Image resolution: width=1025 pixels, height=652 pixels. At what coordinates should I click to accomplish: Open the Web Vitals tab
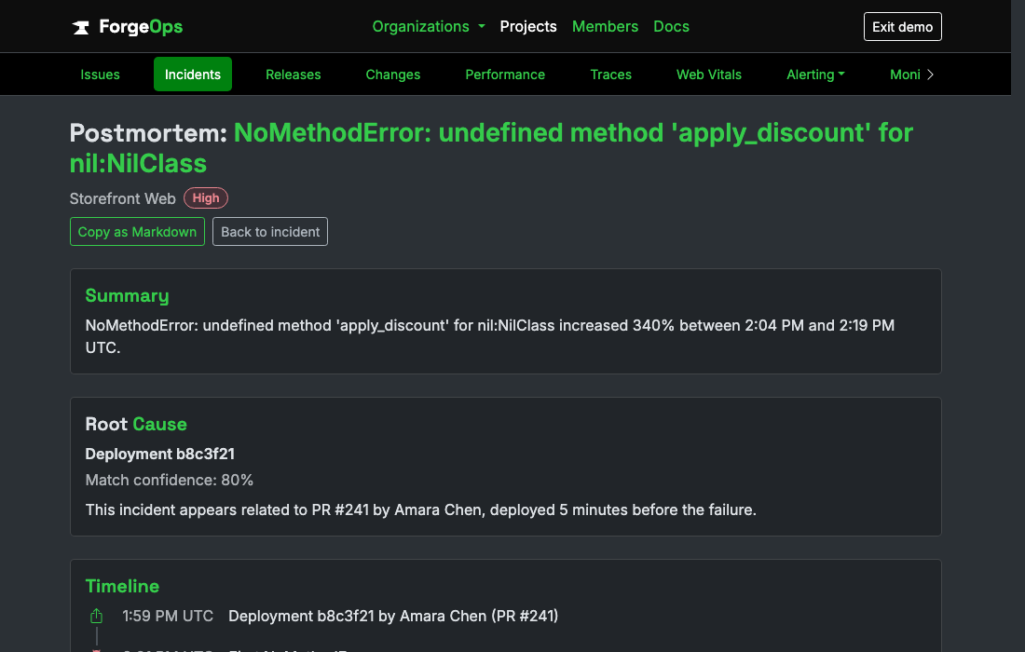tap(708, 75)
